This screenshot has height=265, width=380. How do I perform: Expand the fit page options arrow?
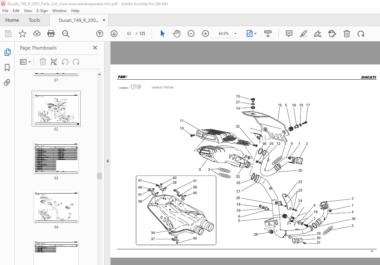[x=255, y=34]
